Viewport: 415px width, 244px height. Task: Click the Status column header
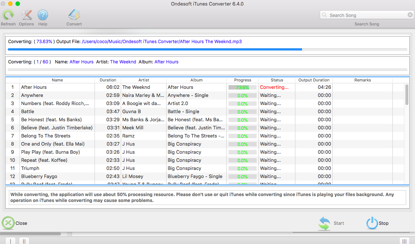coord(277,80)
